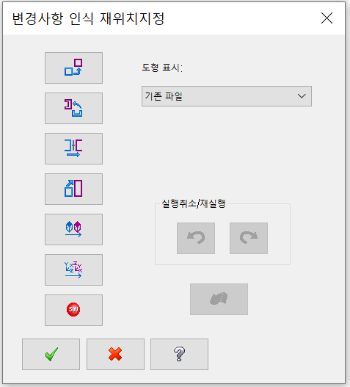This screenshot has height=387, width=350.
Task: Choose the XYZ coordinate axes alignment icon
Action: (73, 270)
